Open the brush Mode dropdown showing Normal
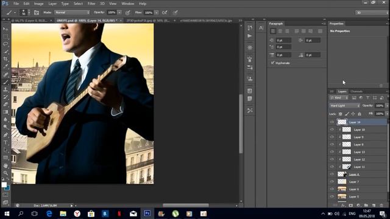The height and width of the screenshot is (219, 390). pos(72,12)
